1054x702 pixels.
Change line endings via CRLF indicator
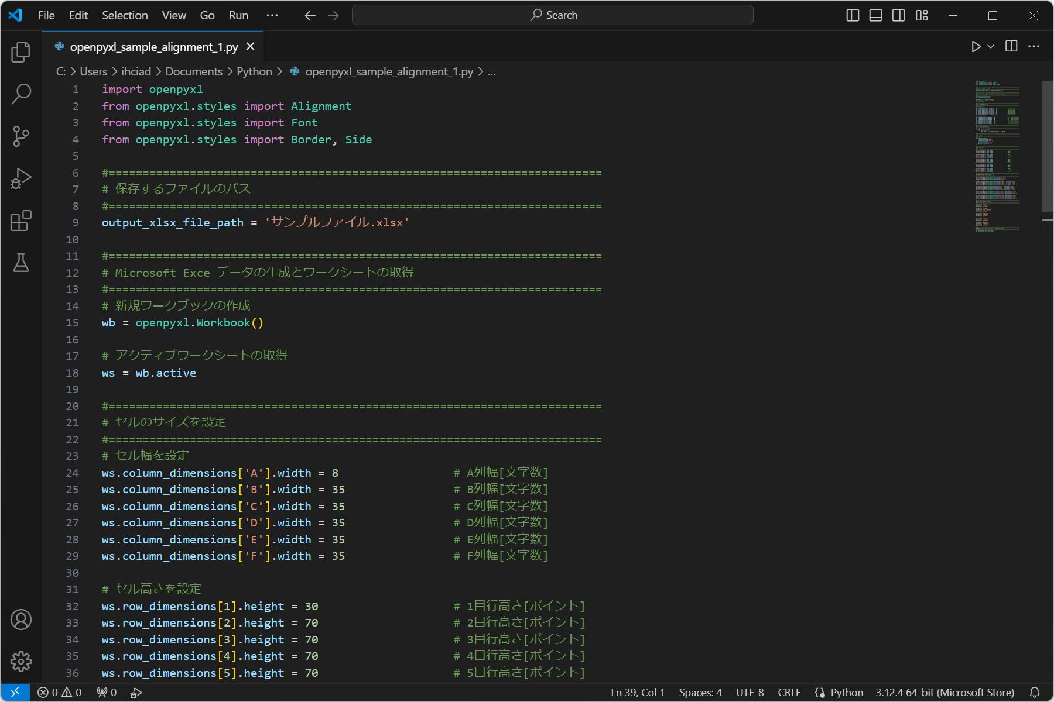(x=789, y=693)
